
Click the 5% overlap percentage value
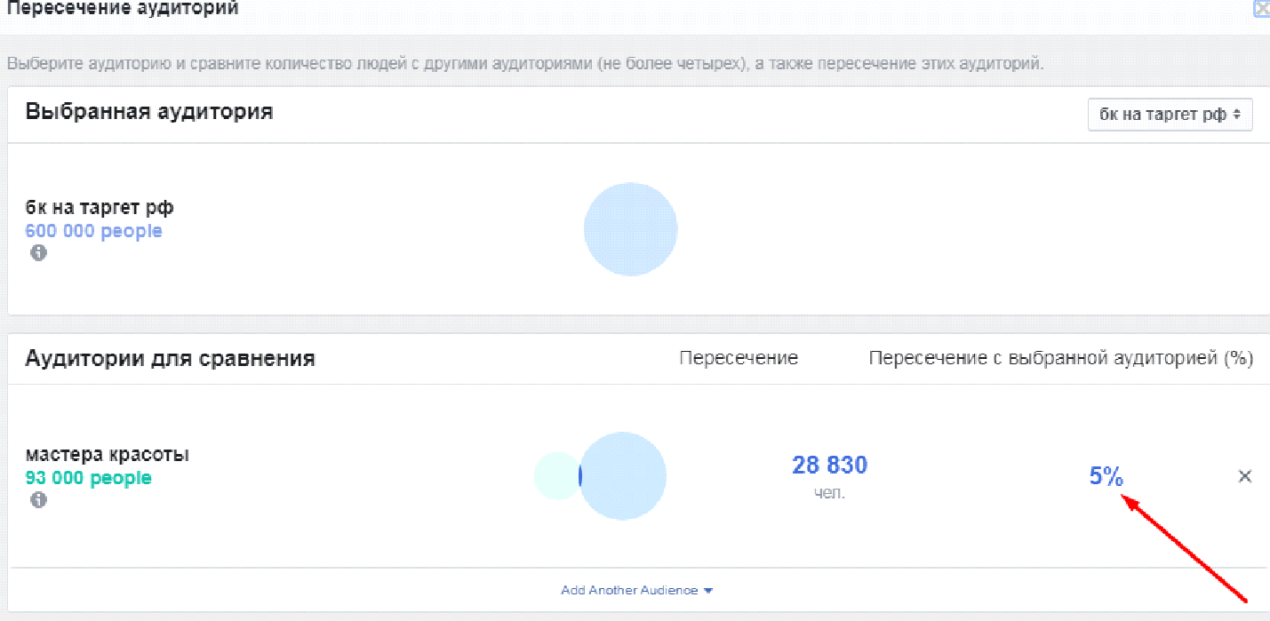point(1106,476)
